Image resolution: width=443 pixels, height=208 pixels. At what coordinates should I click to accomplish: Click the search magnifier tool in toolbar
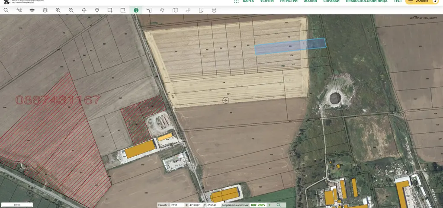point(6,10)
